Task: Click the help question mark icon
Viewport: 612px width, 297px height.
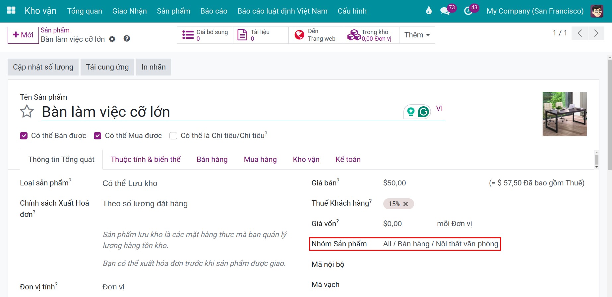Action: tap(127, 39)
